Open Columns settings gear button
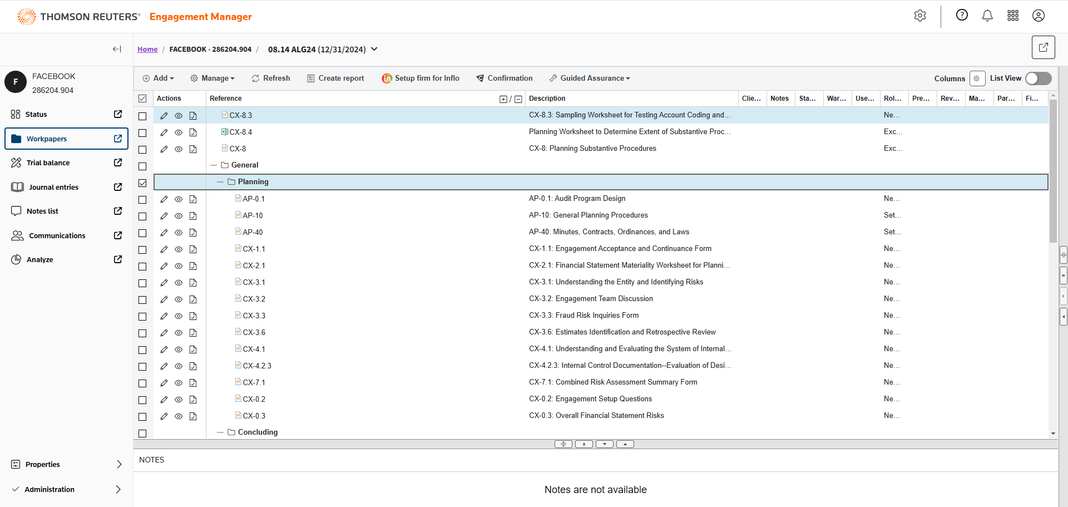 point(977,78)
